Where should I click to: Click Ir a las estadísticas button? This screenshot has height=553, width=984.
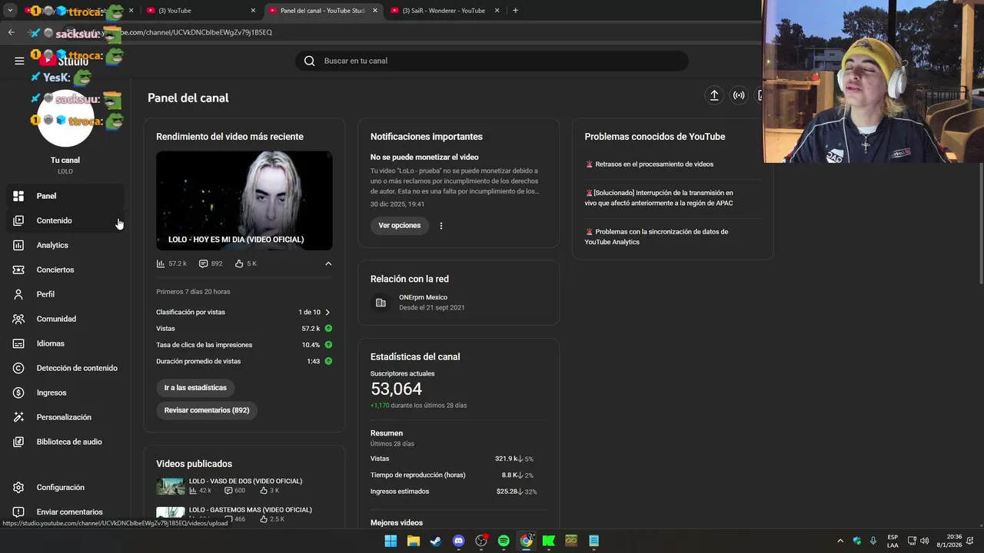click(x=195, y=388)
